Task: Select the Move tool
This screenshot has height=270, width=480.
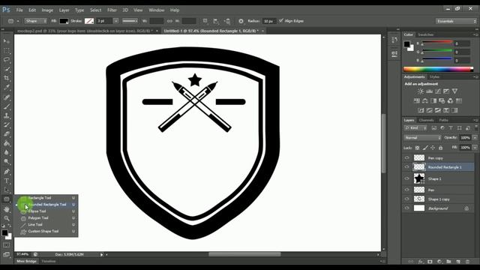Action: pyautogui.click(x=7, y=40)
